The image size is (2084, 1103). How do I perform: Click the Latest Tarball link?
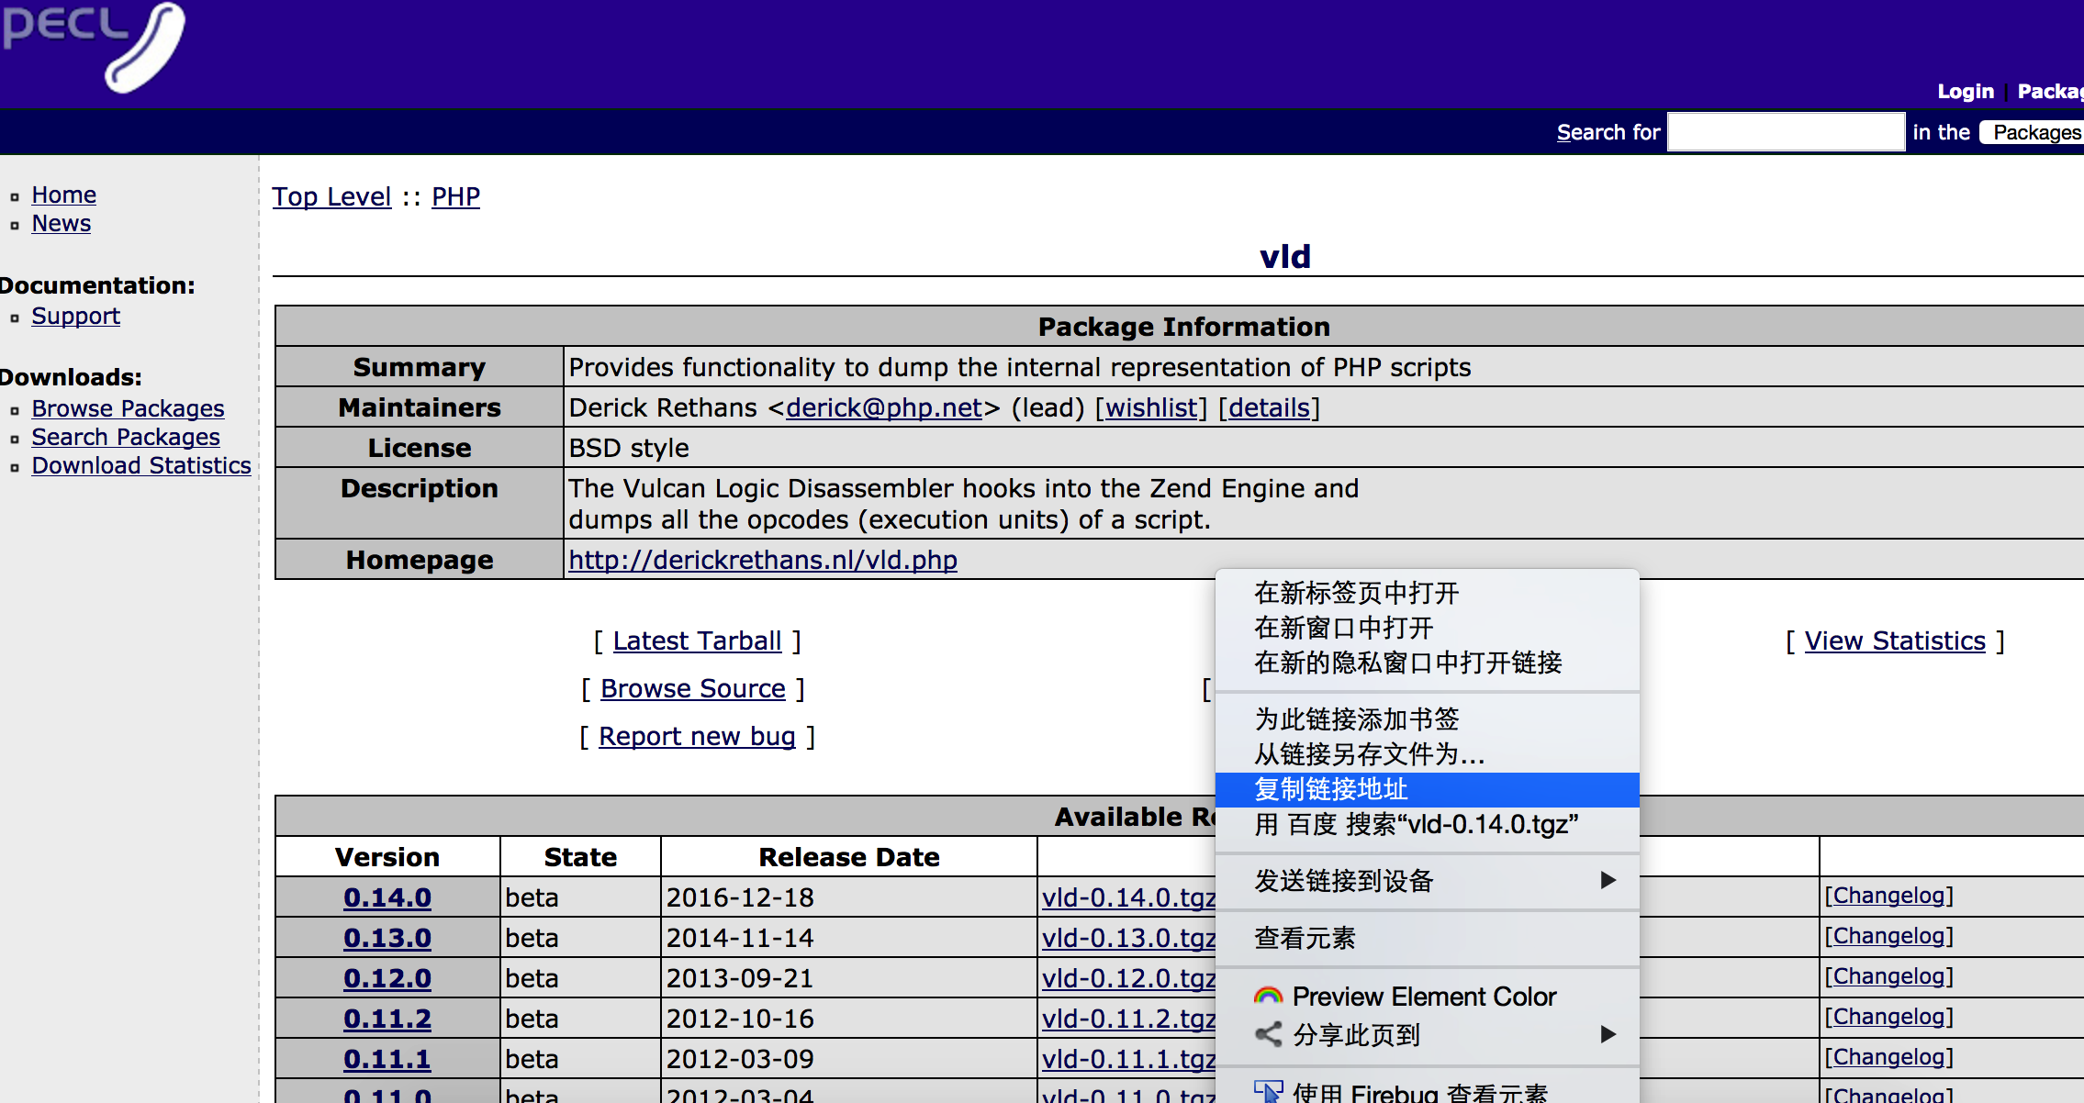coord(697,641)
